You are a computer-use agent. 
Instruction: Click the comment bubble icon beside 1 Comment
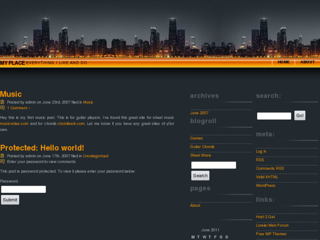[2, 107]
